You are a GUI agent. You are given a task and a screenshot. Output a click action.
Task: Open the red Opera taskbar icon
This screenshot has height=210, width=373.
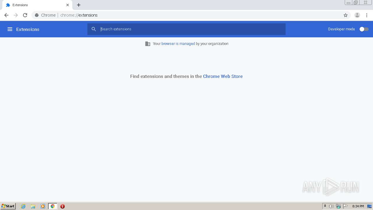[62, 206]
